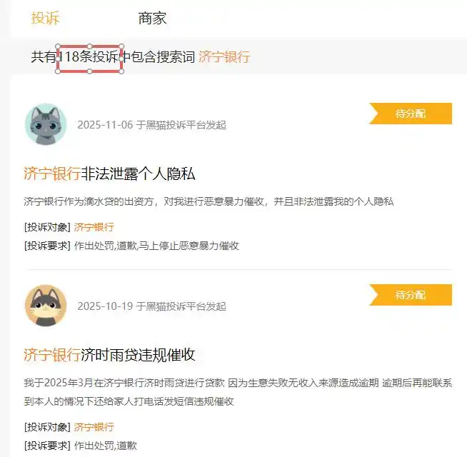This screenshot has width=467, height=457.
Task: Click the 作出处罚,道歉 demand in second post
Action: coord(106,446)
